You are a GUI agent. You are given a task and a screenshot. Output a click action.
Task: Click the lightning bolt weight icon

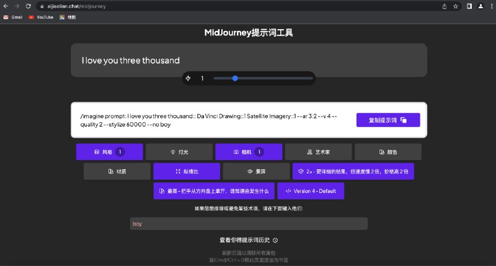(188, 78)
